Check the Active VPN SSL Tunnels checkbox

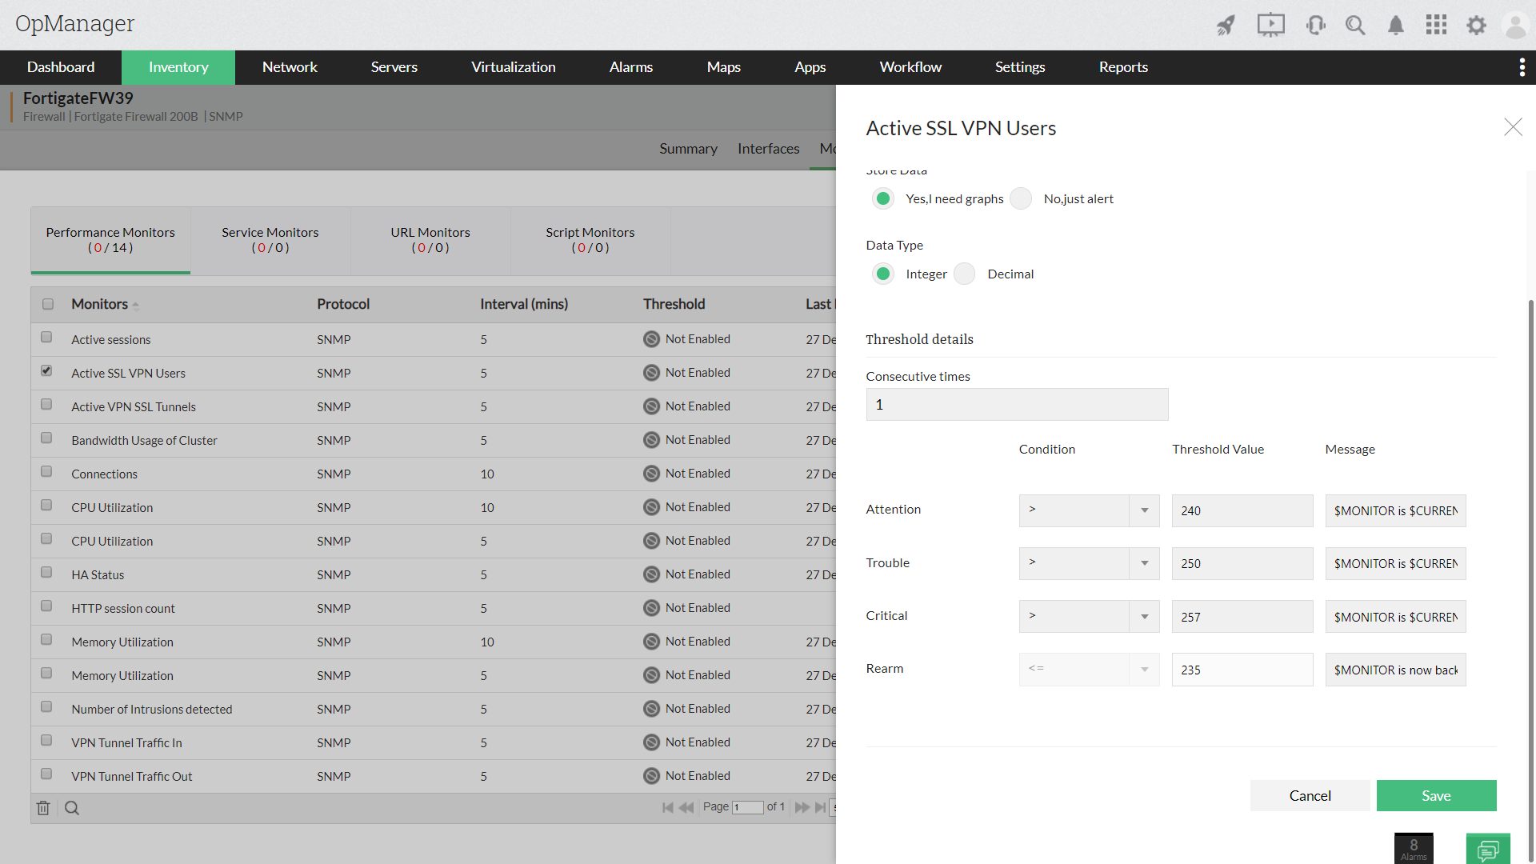pos(46,405)
